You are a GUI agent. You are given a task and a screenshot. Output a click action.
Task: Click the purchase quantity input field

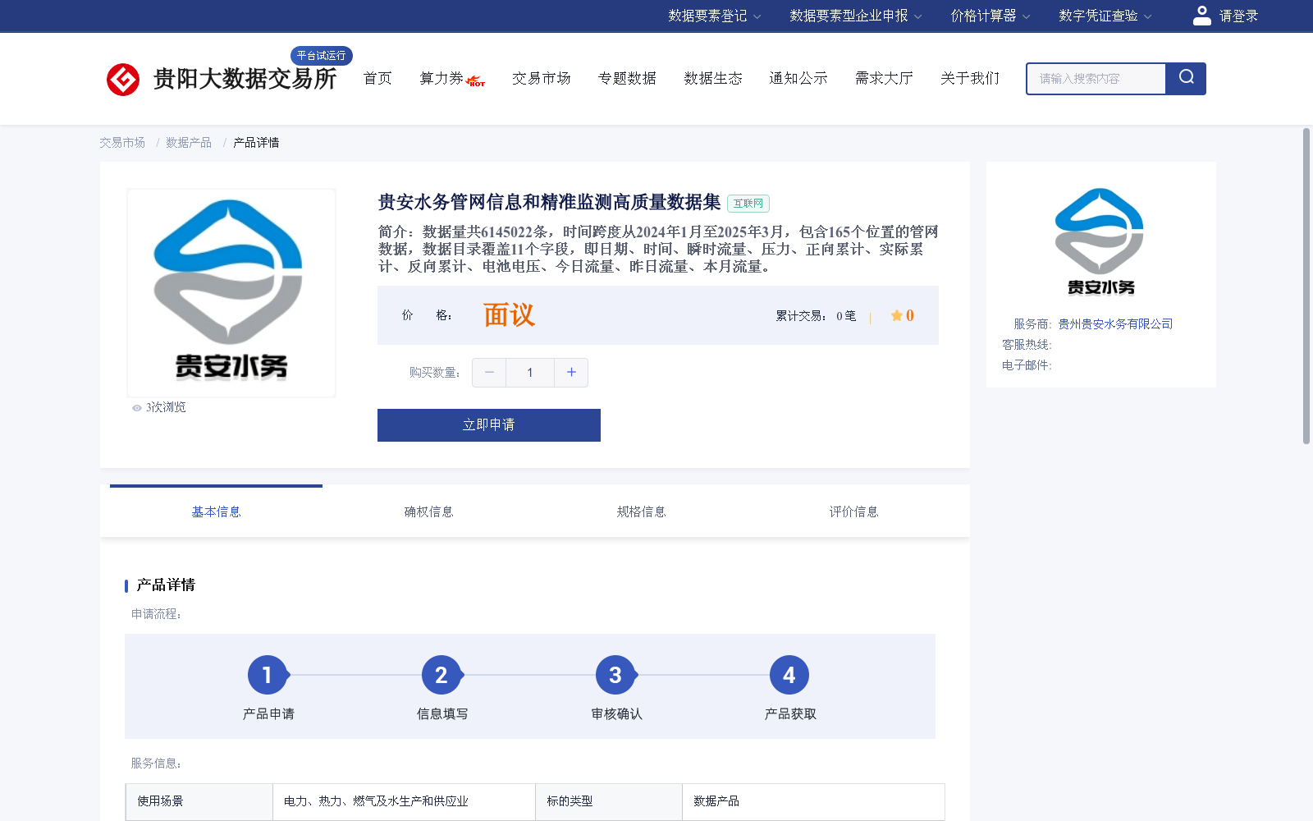pos(530,373)
